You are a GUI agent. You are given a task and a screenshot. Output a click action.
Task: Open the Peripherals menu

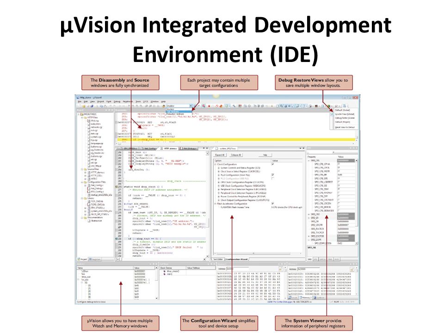[128, 101]
